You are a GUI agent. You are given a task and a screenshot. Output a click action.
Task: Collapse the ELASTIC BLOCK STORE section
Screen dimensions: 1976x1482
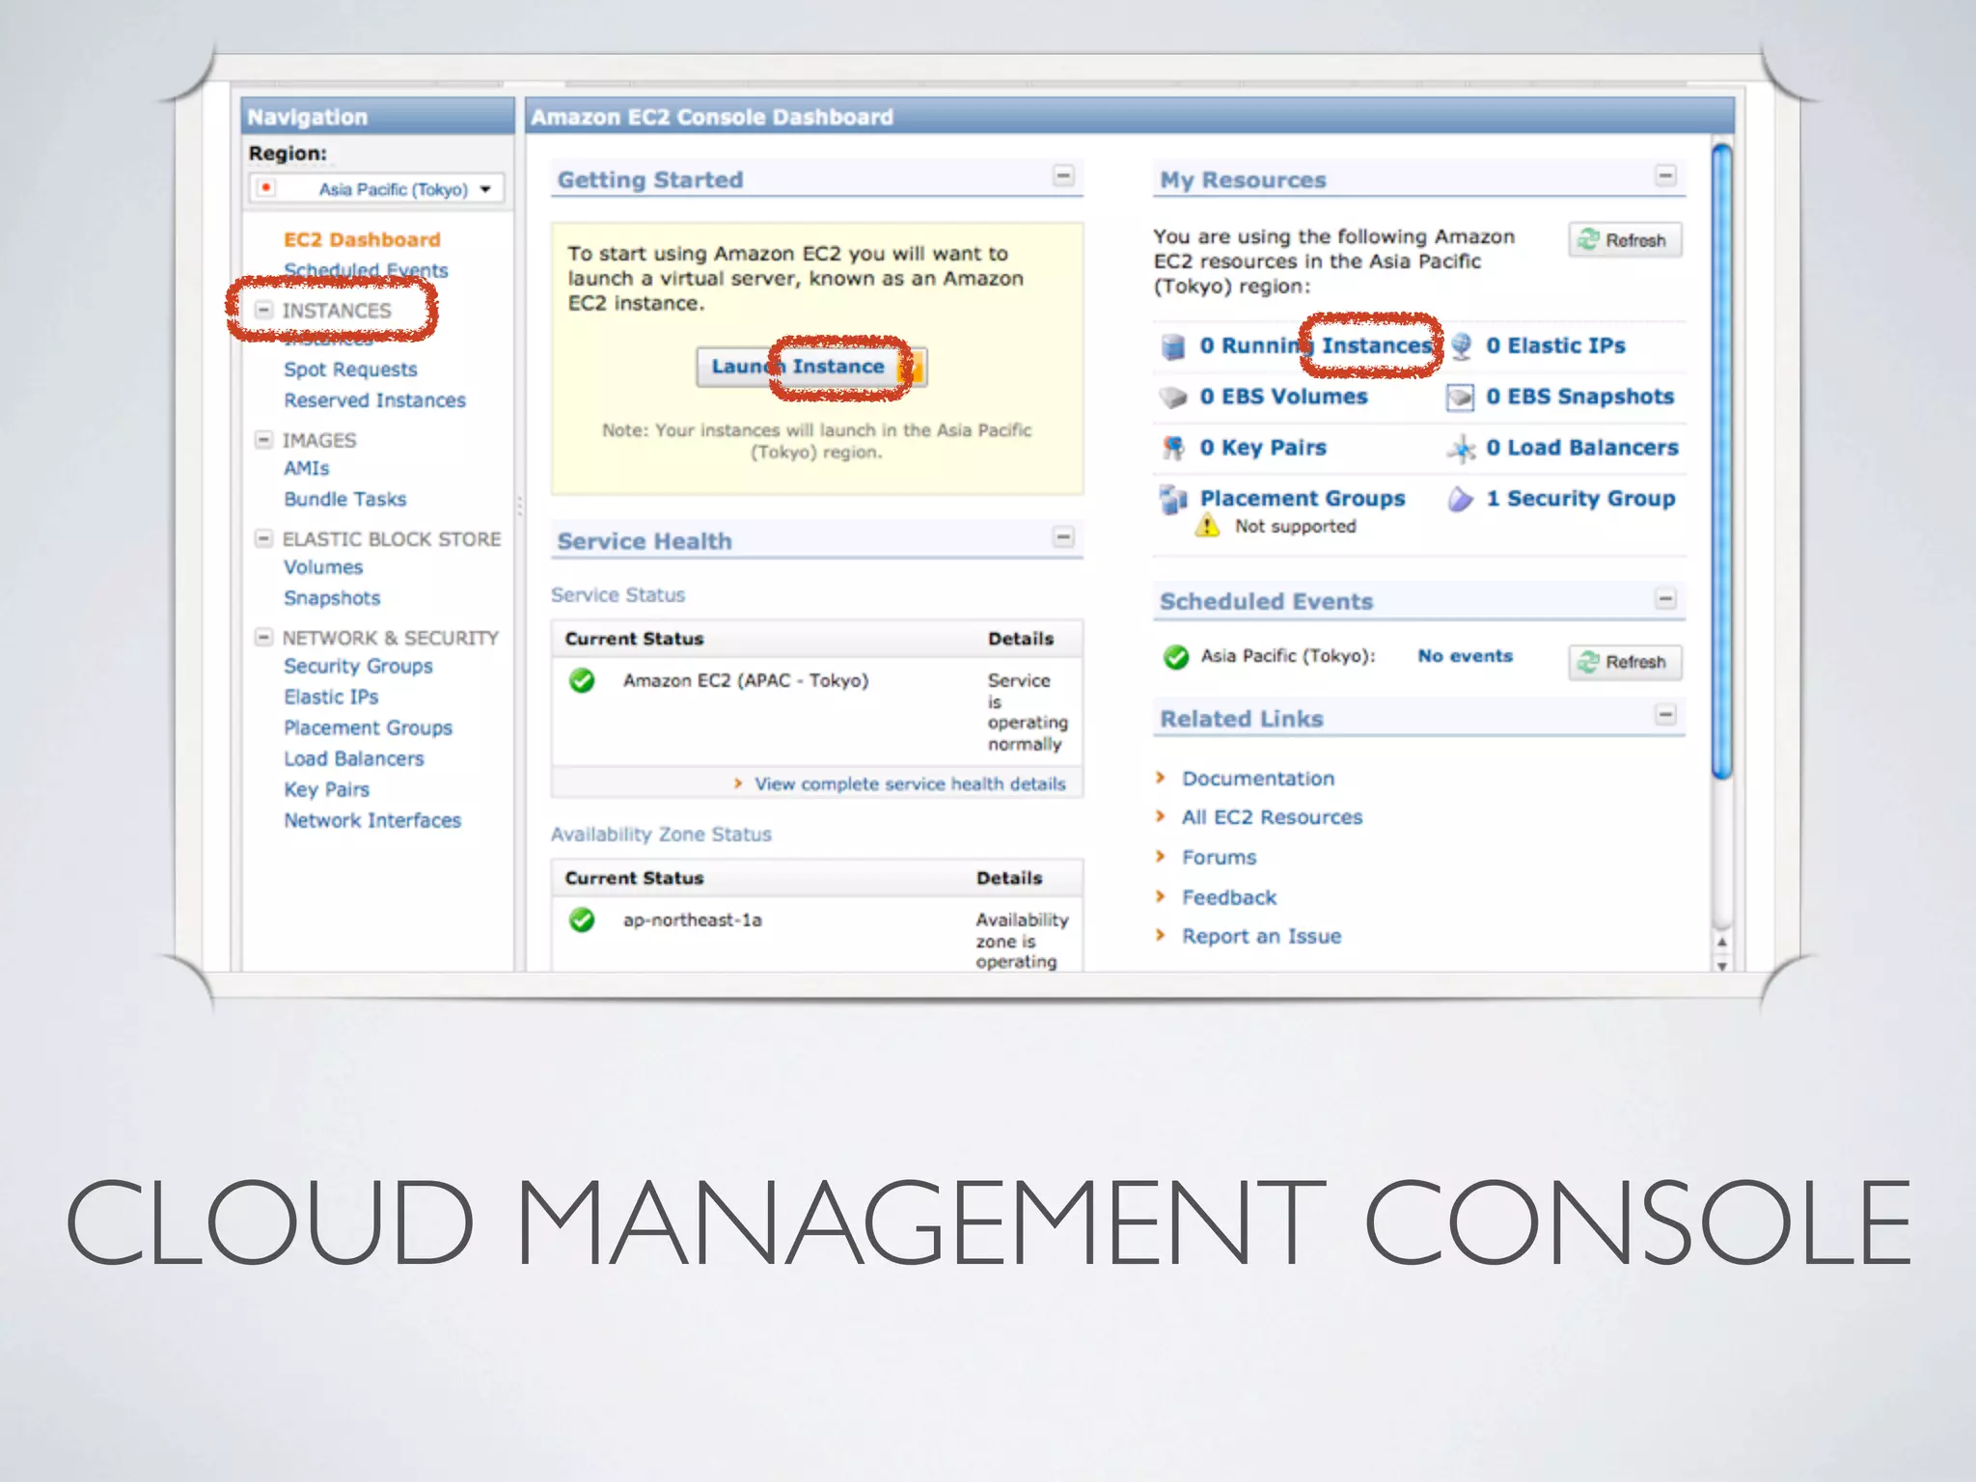263,538
